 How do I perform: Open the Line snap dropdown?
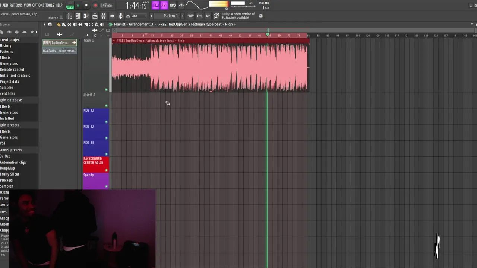tap(139, 16)
